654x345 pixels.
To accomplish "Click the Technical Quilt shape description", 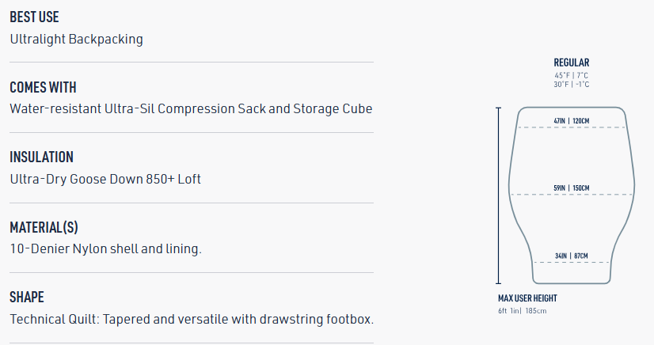I will [x=192, y=319].
